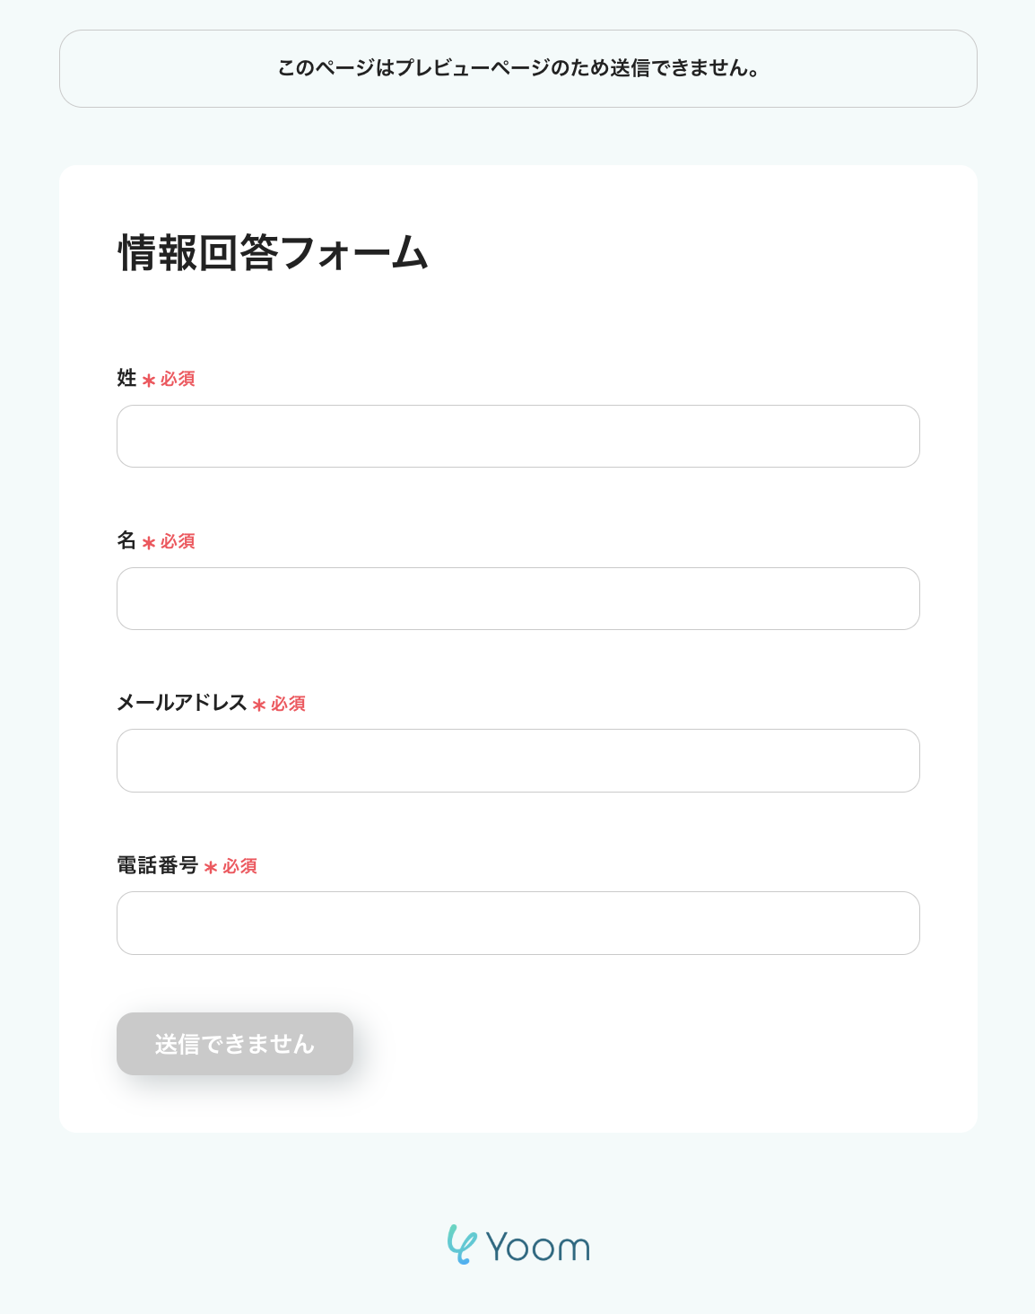Focus the 名 text input field
Image resolution: width=1035 pixels, height=1314 pixels.
tap(517, 599)
